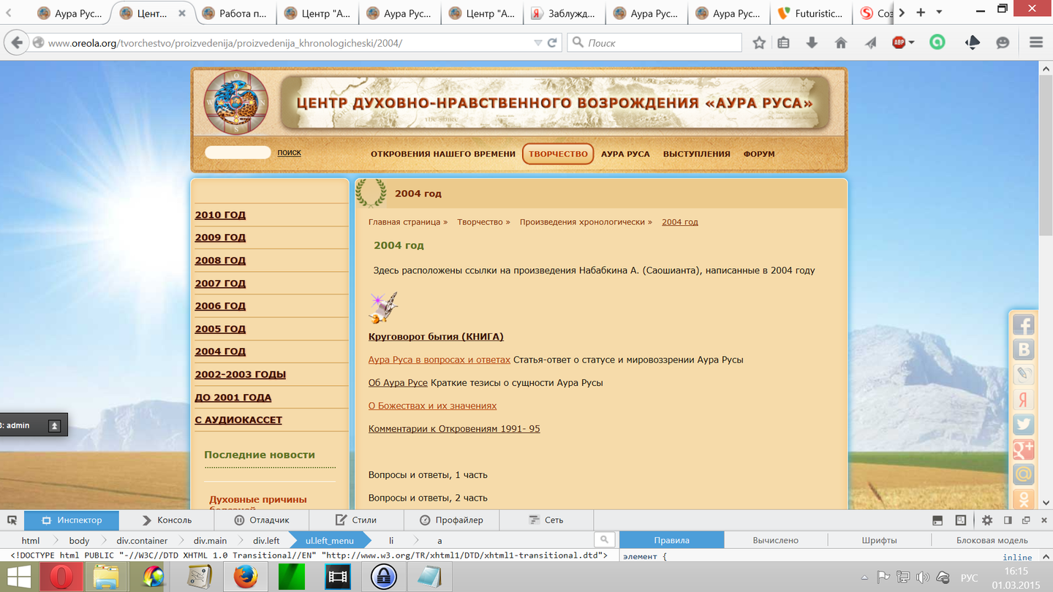Open the 2010 ГОД sidebar link
Viewport: 1053px width, 592px height.
tap(220, 215)
